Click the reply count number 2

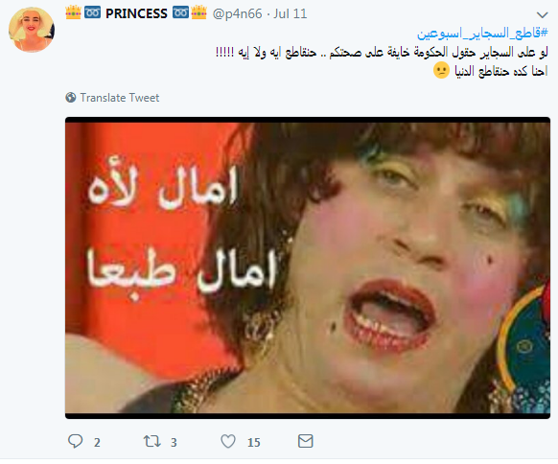click(97, 442)
